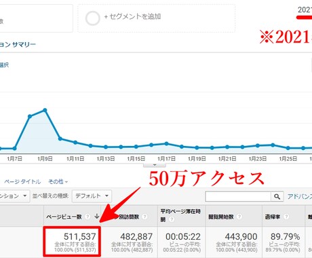Click the 1月21日 axis label

coord(227,159)
